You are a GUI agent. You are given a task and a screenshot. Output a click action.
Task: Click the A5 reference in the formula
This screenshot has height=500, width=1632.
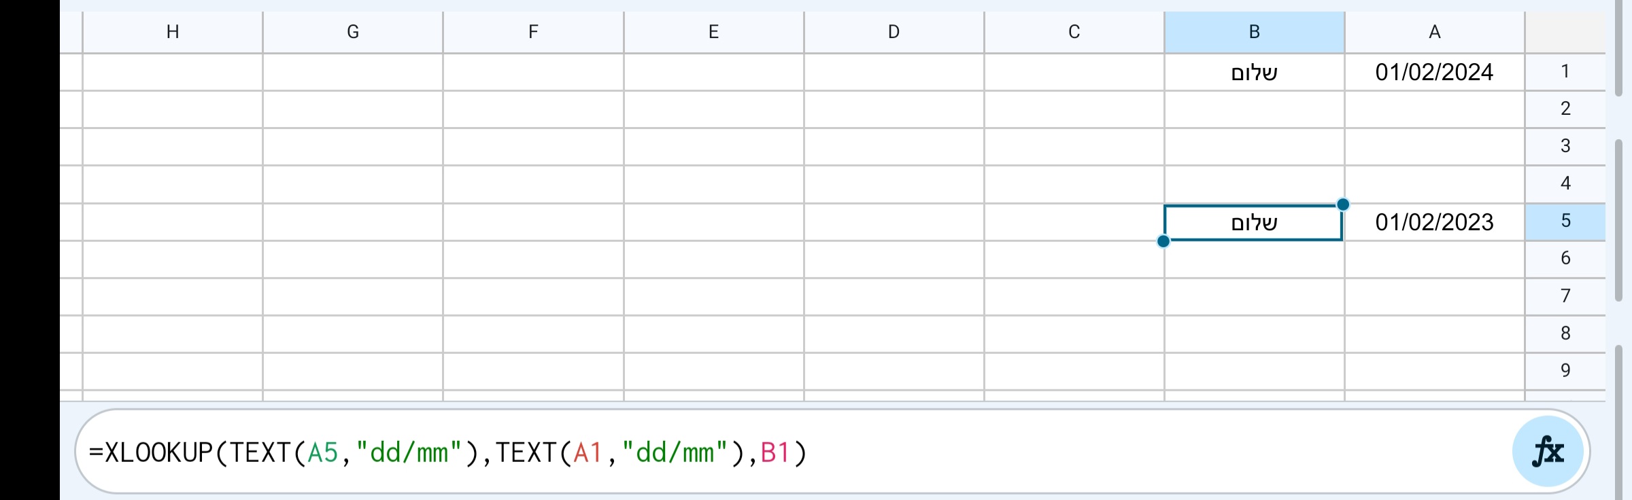click(x=323, y=452)
